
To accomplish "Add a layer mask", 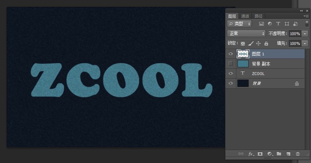I will click(x=260, y=154).
